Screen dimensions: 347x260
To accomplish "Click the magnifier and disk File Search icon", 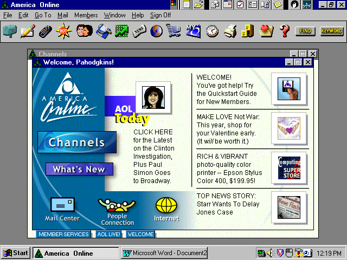I will tap(104, 31).
